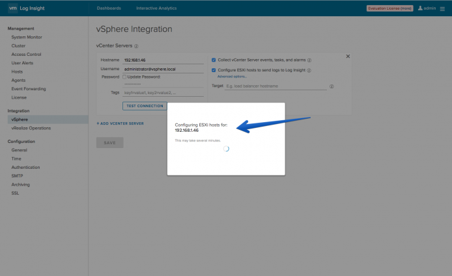Viewport: 452px width, 276px height.
Task: Open Authentication configuration
Action: 25,168
